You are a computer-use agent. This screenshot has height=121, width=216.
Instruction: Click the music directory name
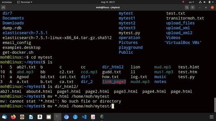tap(160, 77)
